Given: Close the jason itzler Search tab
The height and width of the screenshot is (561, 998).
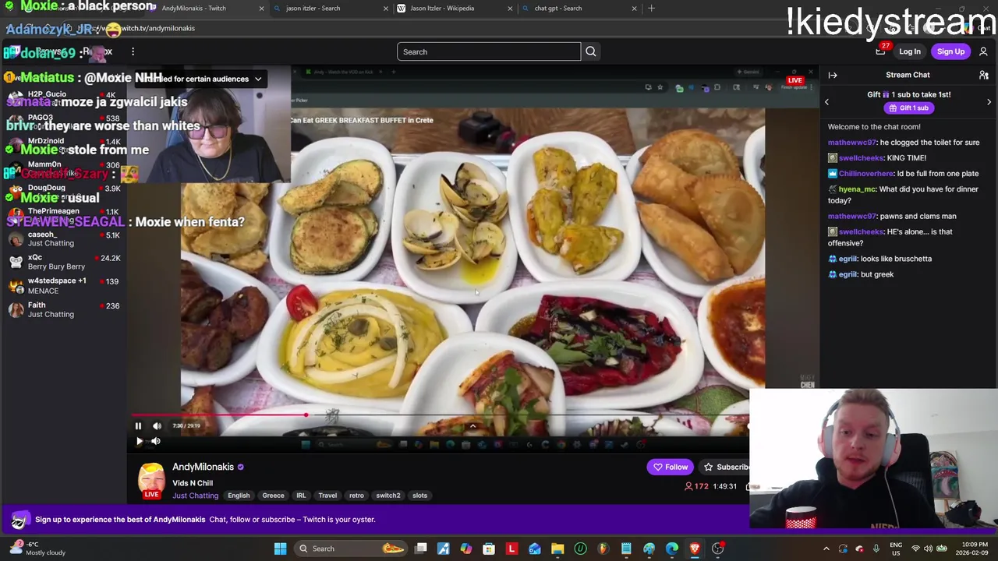Looking at the screenshot, I should pyautogui.click(x=385, y=9).
